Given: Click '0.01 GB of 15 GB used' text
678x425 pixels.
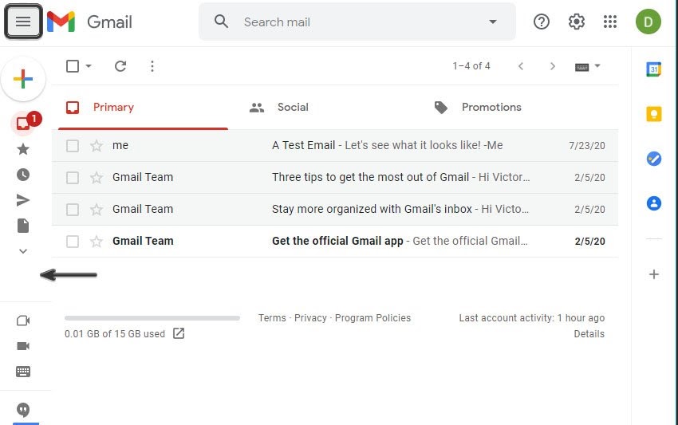Looking at the screenshot, I should tap(115, 334).
